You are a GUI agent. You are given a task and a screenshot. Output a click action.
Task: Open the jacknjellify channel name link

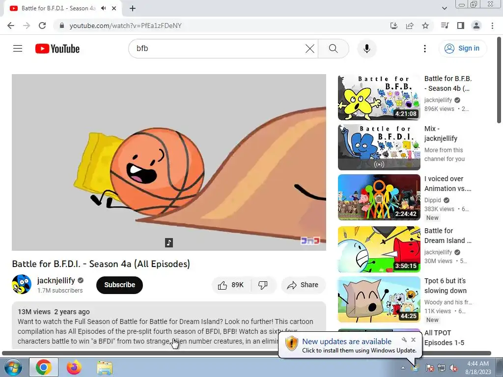coord(56,280)
